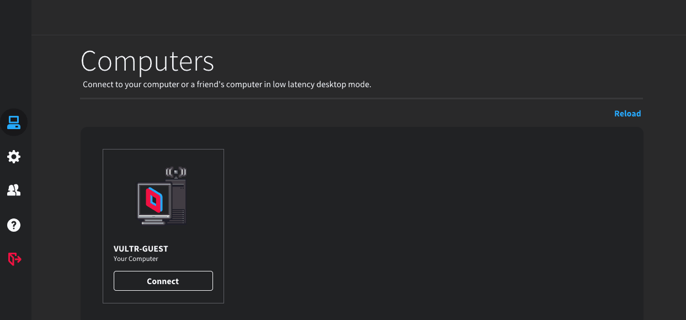Log out using the red exit icon
This screenshot has height=320, width=686.
pyautogui.click(x=14, y=259)
